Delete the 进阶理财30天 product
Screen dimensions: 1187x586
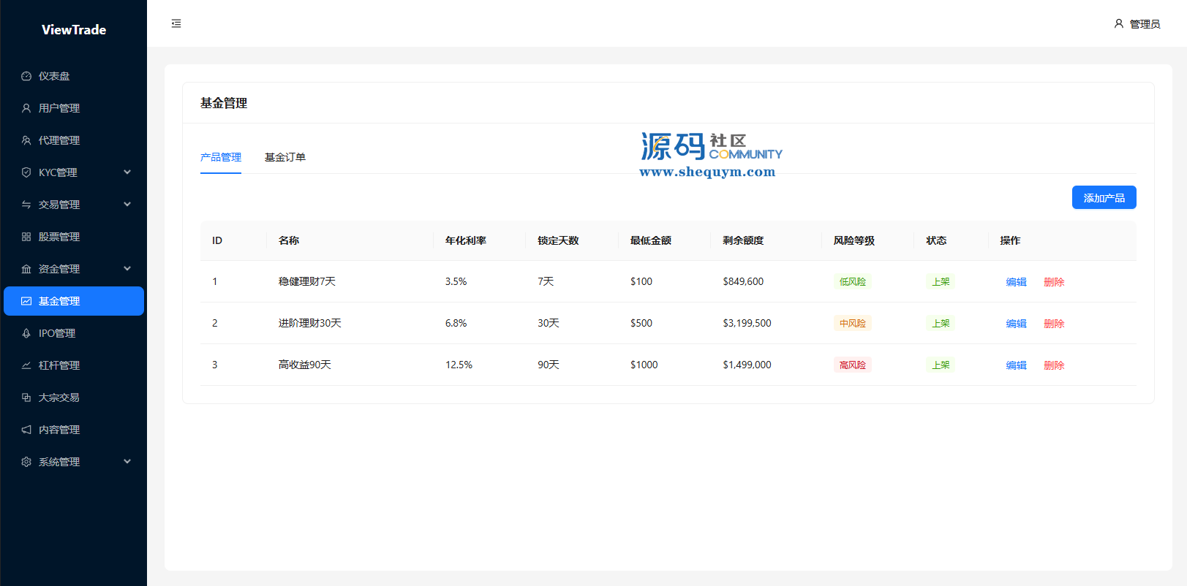(1054, 324)
